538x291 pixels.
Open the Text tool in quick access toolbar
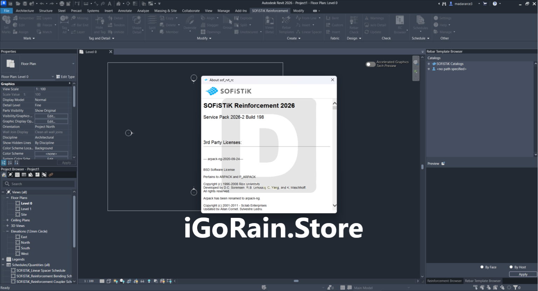click(x=110, y=3)
